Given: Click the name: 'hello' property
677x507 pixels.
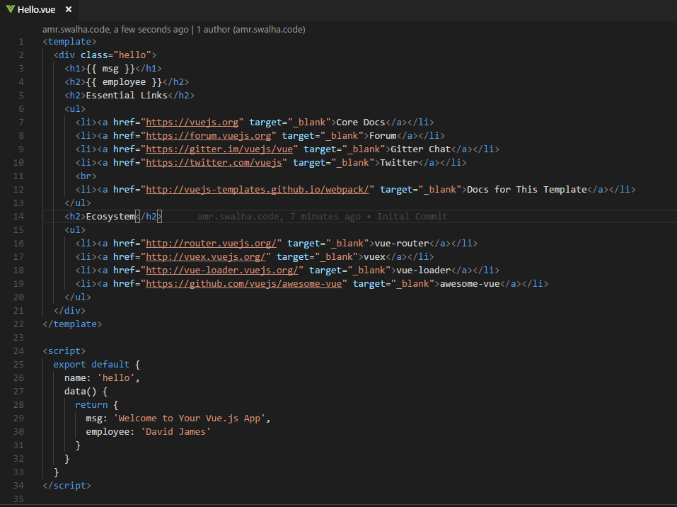Looking at the screenshot, I should [x=102, y=377].
